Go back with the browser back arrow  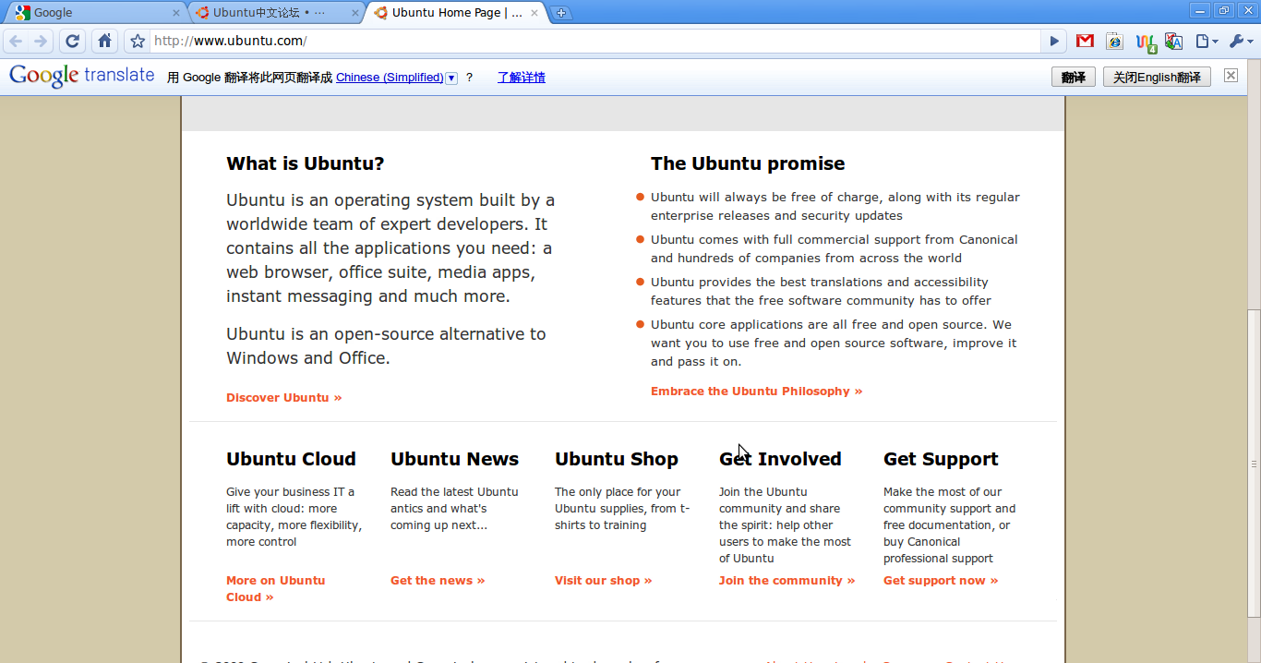click(16, 41)
